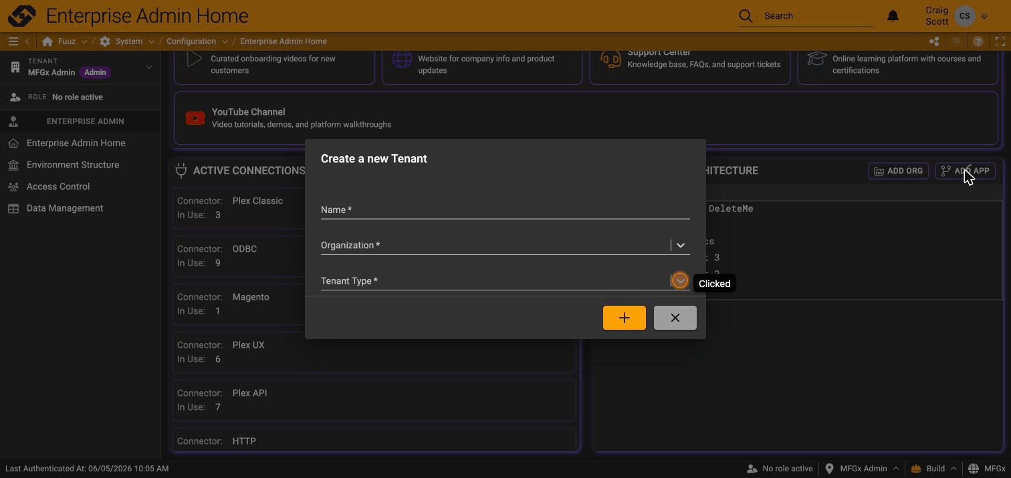The width and height of the screenshot is (1011, 478).
Task: Click the ADD APP button
Action: [x=966, y=171]
